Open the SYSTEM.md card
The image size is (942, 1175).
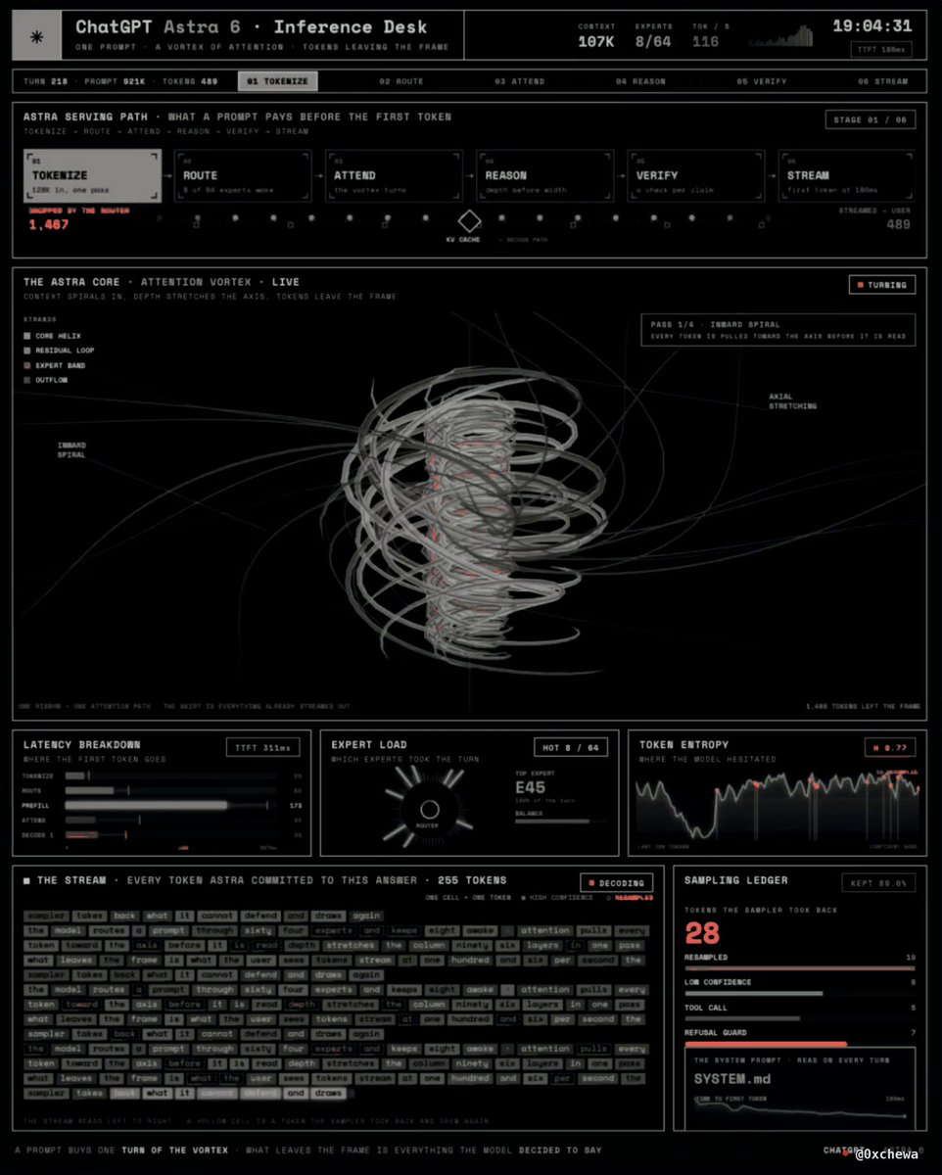[800, 1088]
